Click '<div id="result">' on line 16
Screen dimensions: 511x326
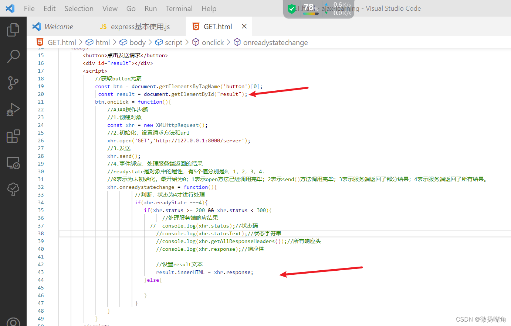tap(109, 63)
